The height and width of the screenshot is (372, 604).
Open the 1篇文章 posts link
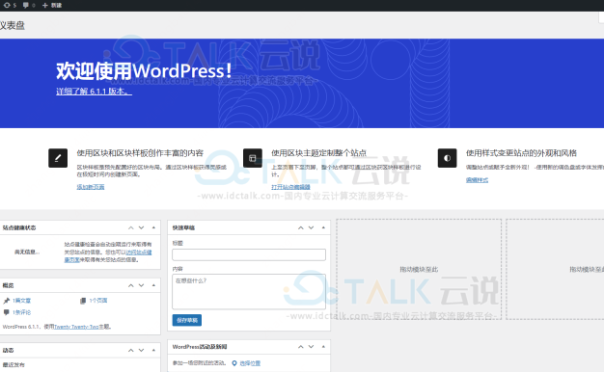pyautogui.click(x=21, y=301)
